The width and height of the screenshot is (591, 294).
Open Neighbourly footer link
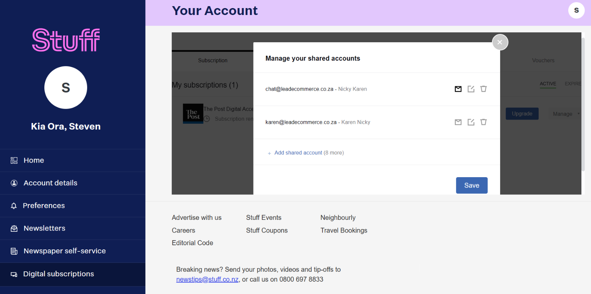pos(338,218)
